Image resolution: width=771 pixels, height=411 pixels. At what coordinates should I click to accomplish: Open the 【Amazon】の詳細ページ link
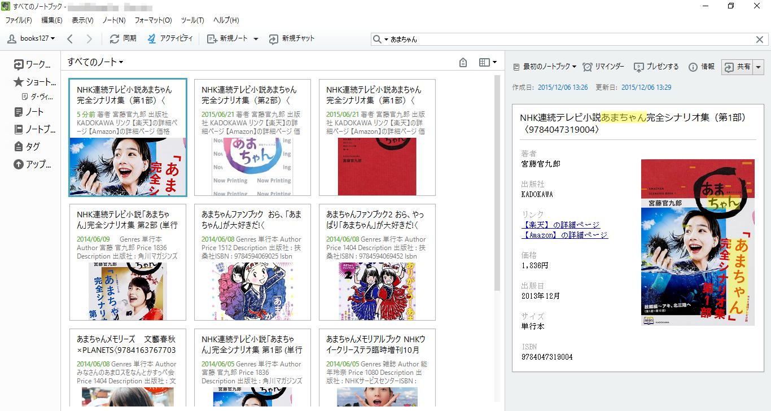[x=565, y=235]
